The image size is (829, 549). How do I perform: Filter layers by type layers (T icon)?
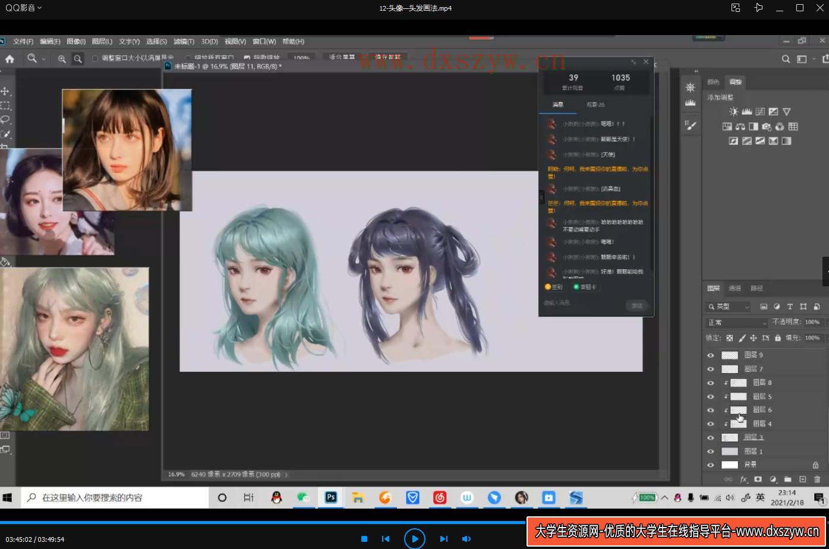pos(790,307)
